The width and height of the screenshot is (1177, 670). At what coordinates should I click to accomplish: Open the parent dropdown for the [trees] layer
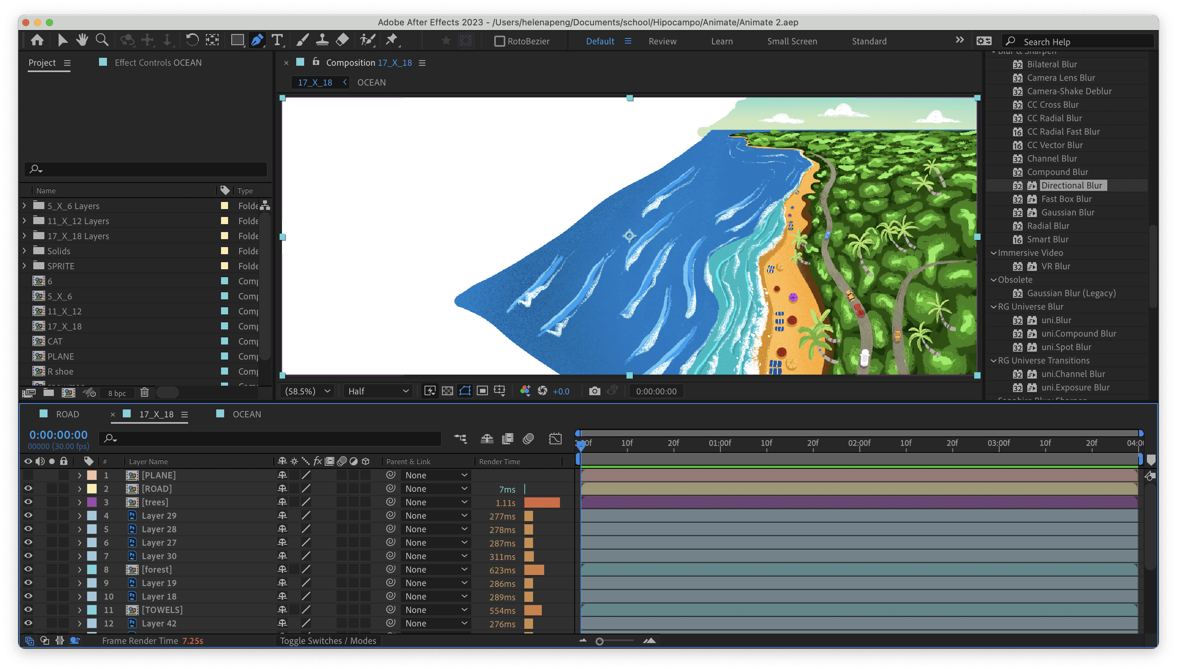pyautogui.click(x=435, y=502)
